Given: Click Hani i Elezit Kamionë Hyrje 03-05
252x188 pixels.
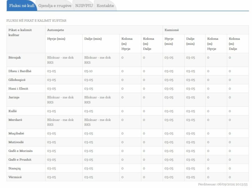Looking at the screenshot, I should [x=169, y=89].
